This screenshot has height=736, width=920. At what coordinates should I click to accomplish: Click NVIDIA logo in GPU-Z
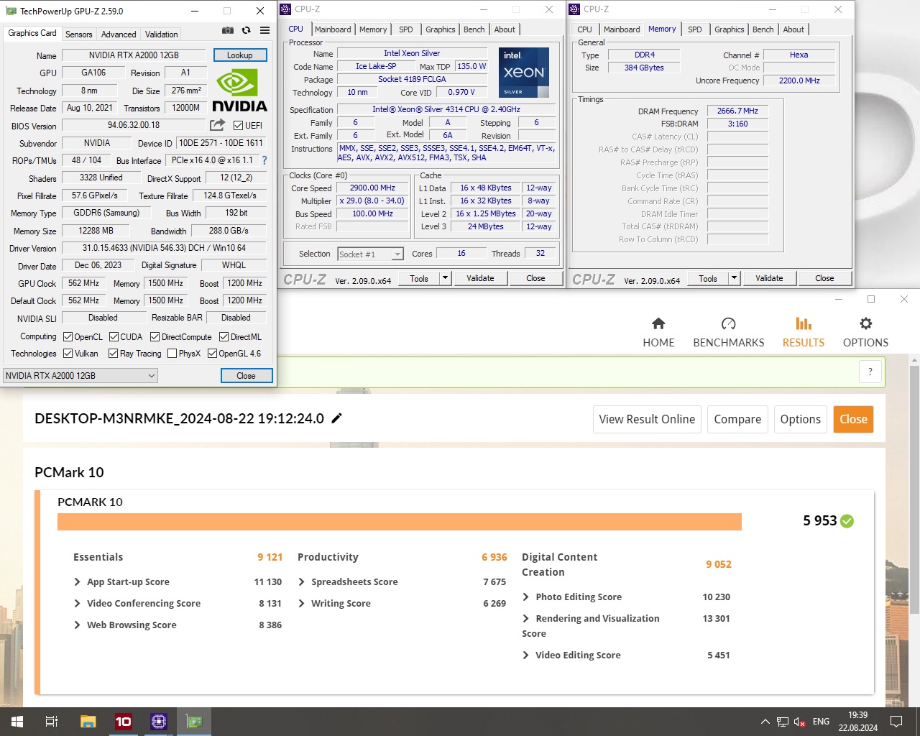pyautogui.click(x=239, y=91)
